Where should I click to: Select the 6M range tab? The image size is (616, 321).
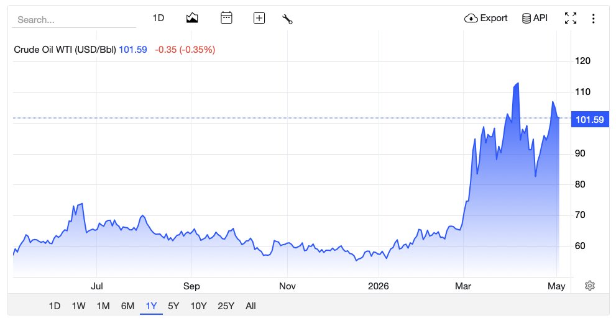[x=127, y=306]
